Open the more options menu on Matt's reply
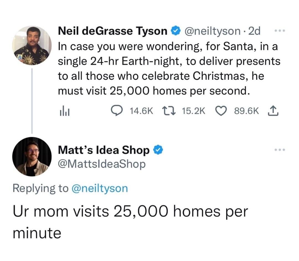This screenshot has height=261, width=299. tap(280, 150)
